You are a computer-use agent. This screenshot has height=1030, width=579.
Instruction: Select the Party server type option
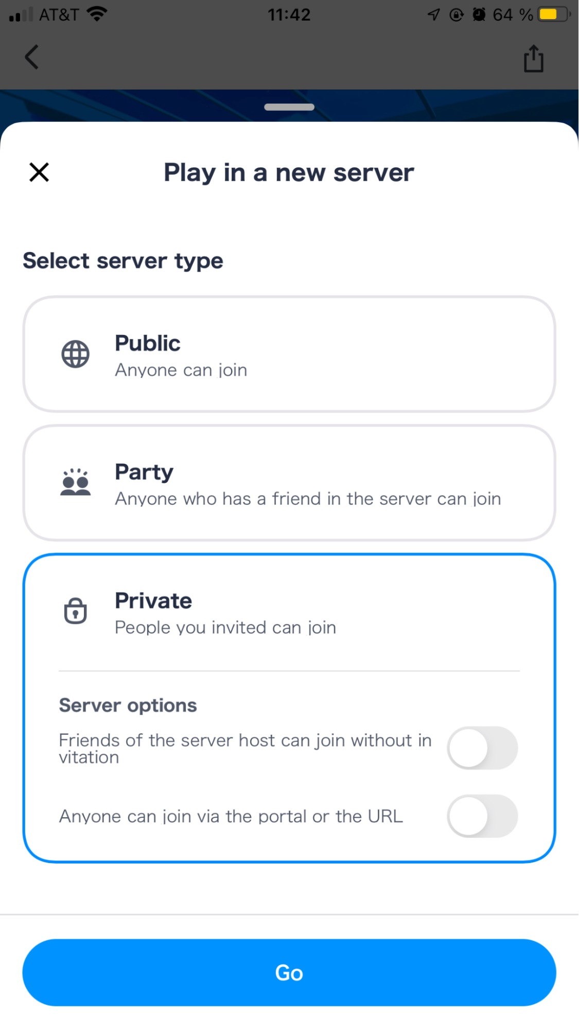pos(289,483)
